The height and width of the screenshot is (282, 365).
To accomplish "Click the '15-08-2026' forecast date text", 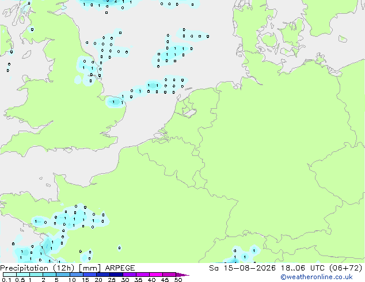I will pos(250,268).
